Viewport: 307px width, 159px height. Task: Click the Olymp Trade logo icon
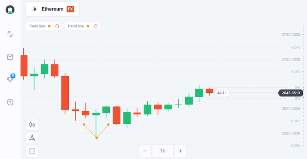[x=10, y=10]
